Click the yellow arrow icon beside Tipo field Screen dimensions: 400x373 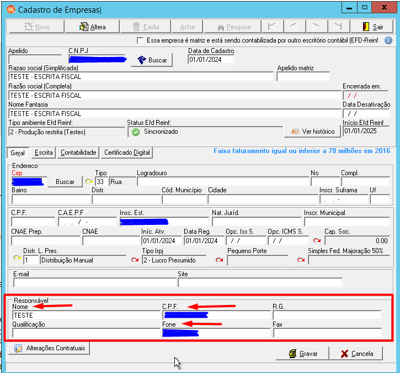coord(89,181)
